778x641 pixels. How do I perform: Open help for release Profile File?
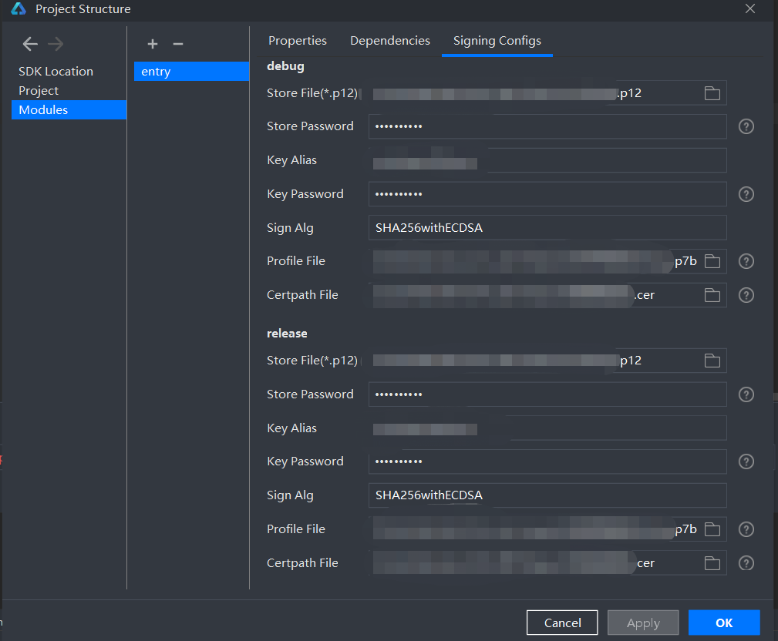(x=746, y=529)
